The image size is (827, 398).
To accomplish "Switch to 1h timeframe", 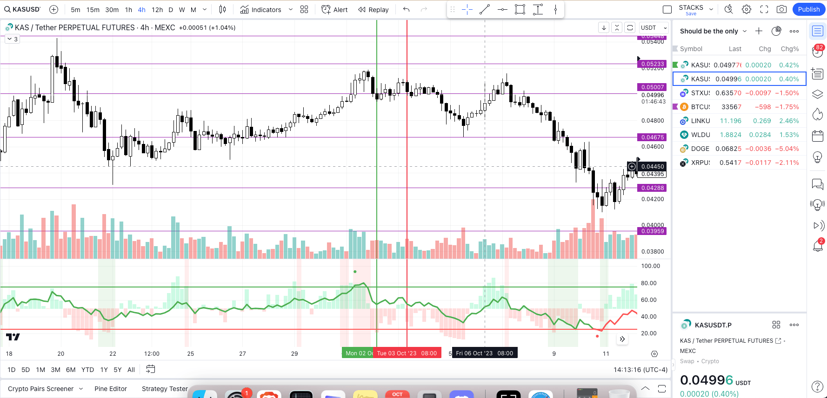I will pos(128,10).
